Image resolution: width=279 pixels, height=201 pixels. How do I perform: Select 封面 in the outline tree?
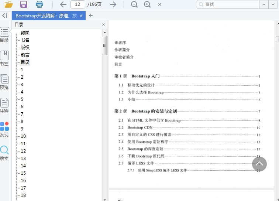25,33
